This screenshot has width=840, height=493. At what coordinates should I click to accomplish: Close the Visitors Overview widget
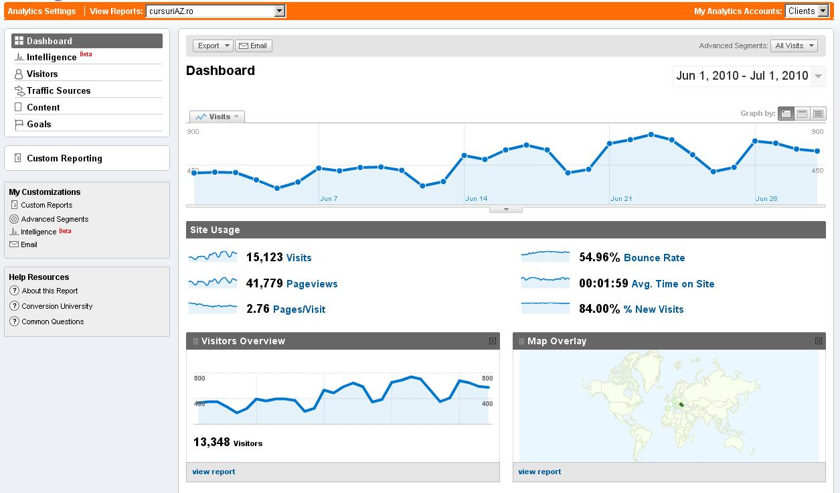tap(493, 341)
